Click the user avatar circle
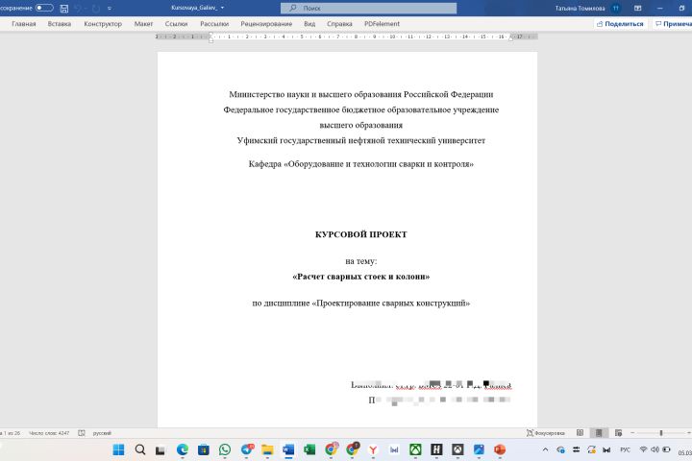The width and height of the screenshot is (692, 461). 616,8
